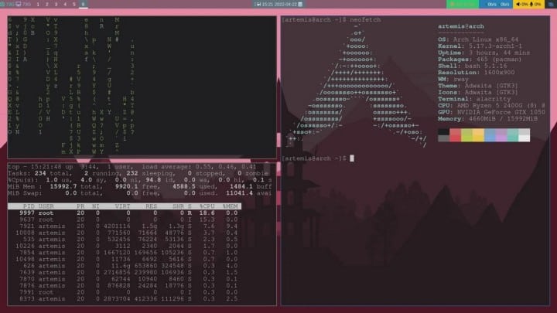This screenshot has width=557, height=313.
Task: Click the magenta color block in neofetch
Action: [501, 135]
